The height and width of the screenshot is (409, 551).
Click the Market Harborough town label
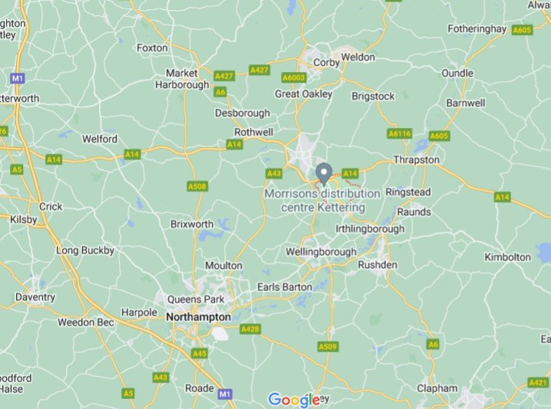pos(182,79)
